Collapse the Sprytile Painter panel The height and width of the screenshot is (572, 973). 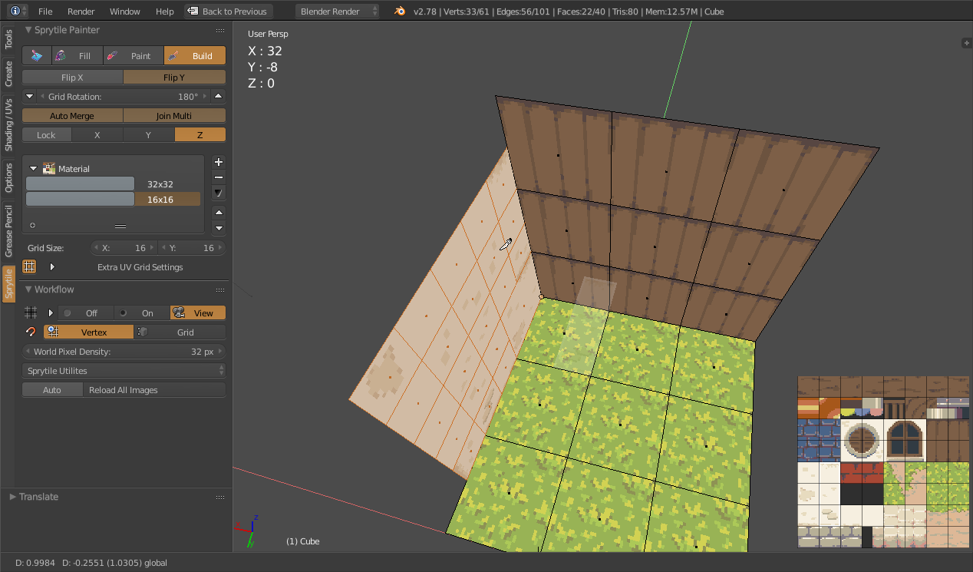28,30
